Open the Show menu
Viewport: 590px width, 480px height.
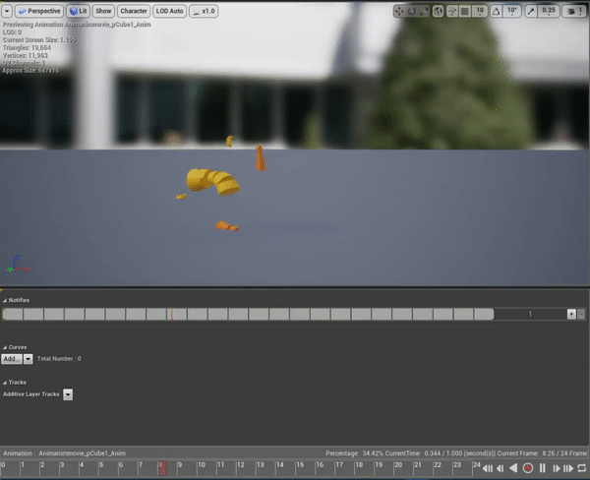pyautogui.click(x=103, y=11)
